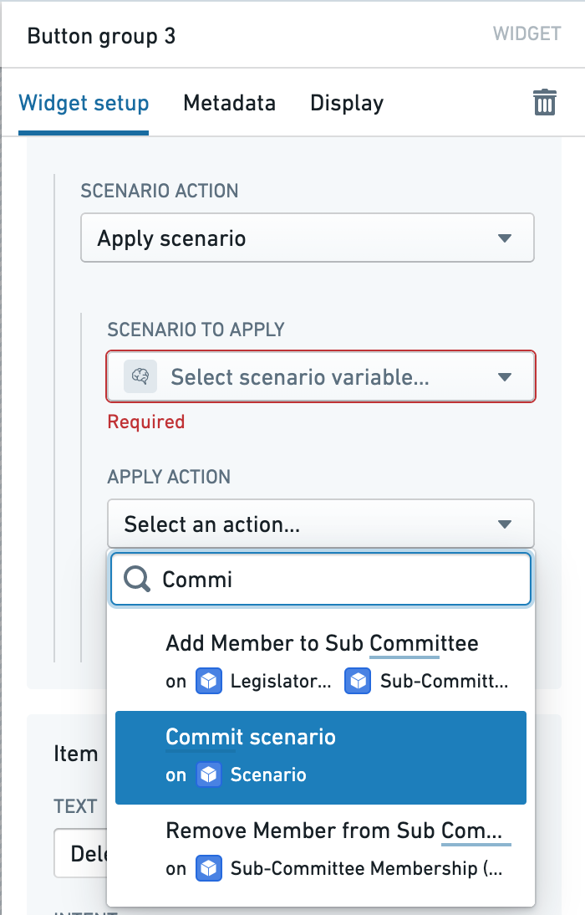Delete widget using the trash icon
585x915 pixels.
545,103
